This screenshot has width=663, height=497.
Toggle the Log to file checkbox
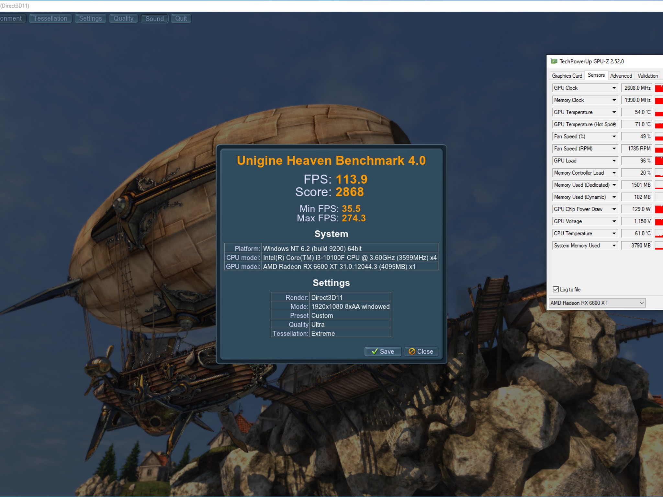pyautogui.click(x=556, y=289)
